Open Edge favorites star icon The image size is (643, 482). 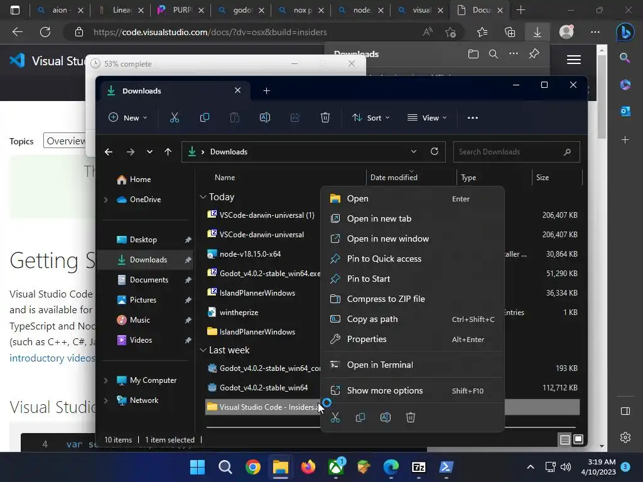482,32
